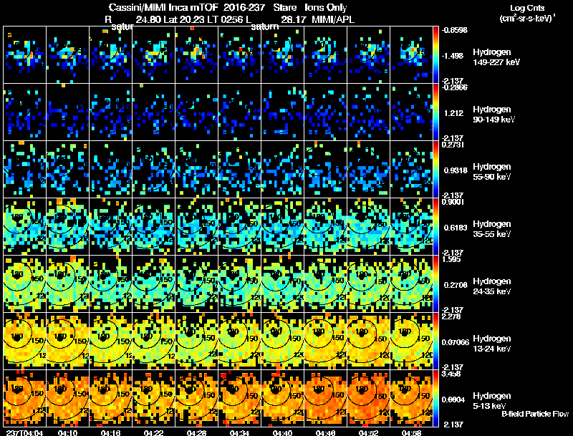Click the '0.6183' color scale value

click(456, 228)
